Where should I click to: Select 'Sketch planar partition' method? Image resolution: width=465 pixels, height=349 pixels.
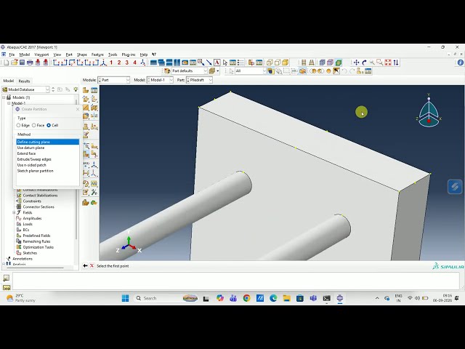coord(47,171)
